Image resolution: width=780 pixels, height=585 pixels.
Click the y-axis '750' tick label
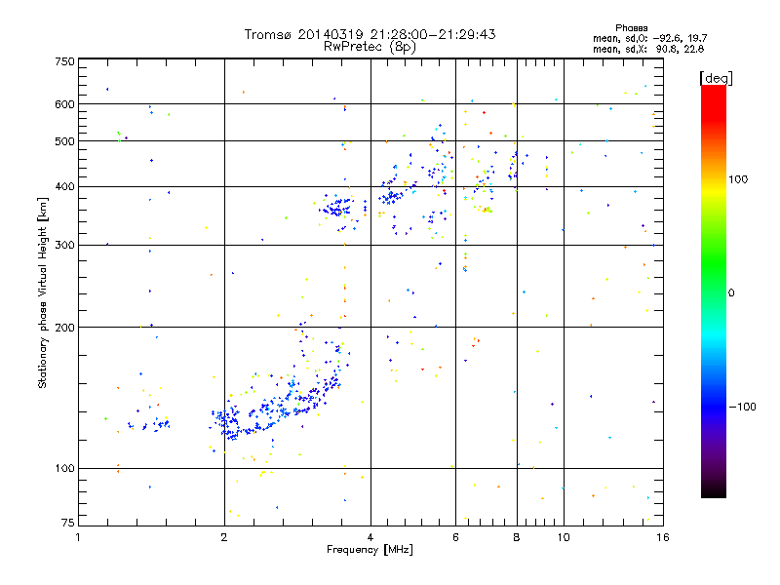[x=64, y=61]
